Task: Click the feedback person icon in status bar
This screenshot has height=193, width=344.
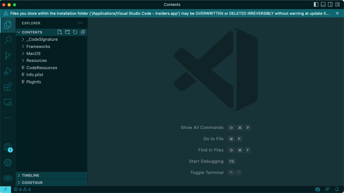Action: [327, 190]
